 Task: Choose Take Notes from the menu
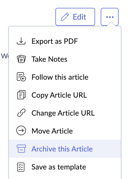pyautogui.click(x=65, y=59)
